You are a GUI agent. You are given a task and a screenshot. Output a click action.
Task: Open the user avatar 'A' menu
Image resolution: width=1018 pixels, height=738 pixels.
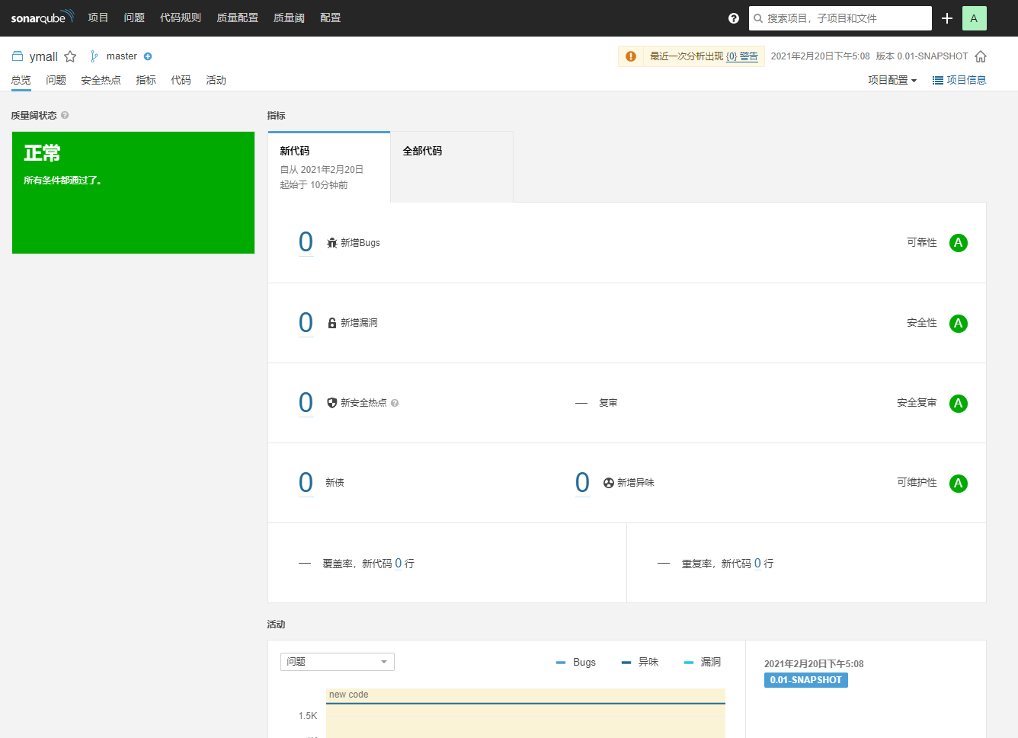pos(974,18)
